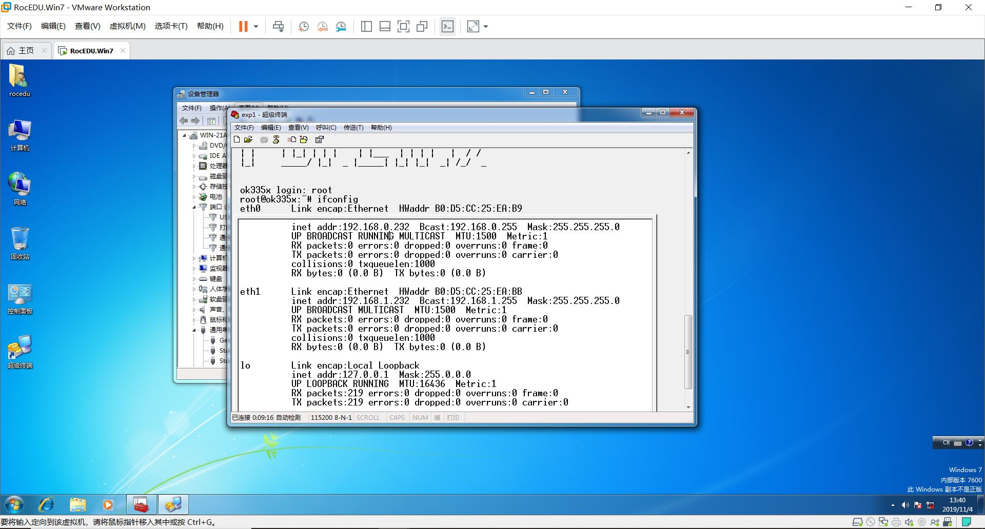This screenshot has width=985, height=529.
Task: Click show/hide console tree icon in Device Manager
Action: 211,121
